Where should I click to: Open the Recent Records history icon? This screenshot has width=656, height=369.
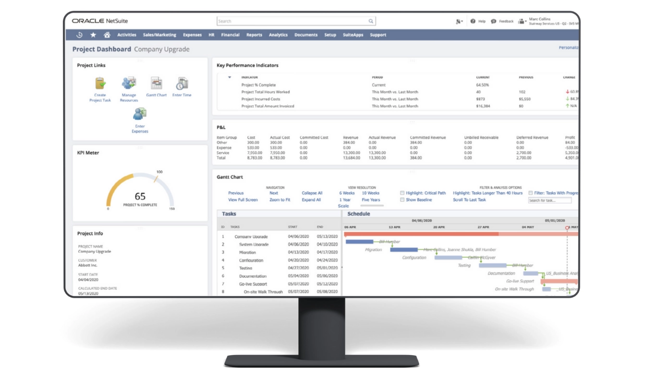tap(79, 35)
